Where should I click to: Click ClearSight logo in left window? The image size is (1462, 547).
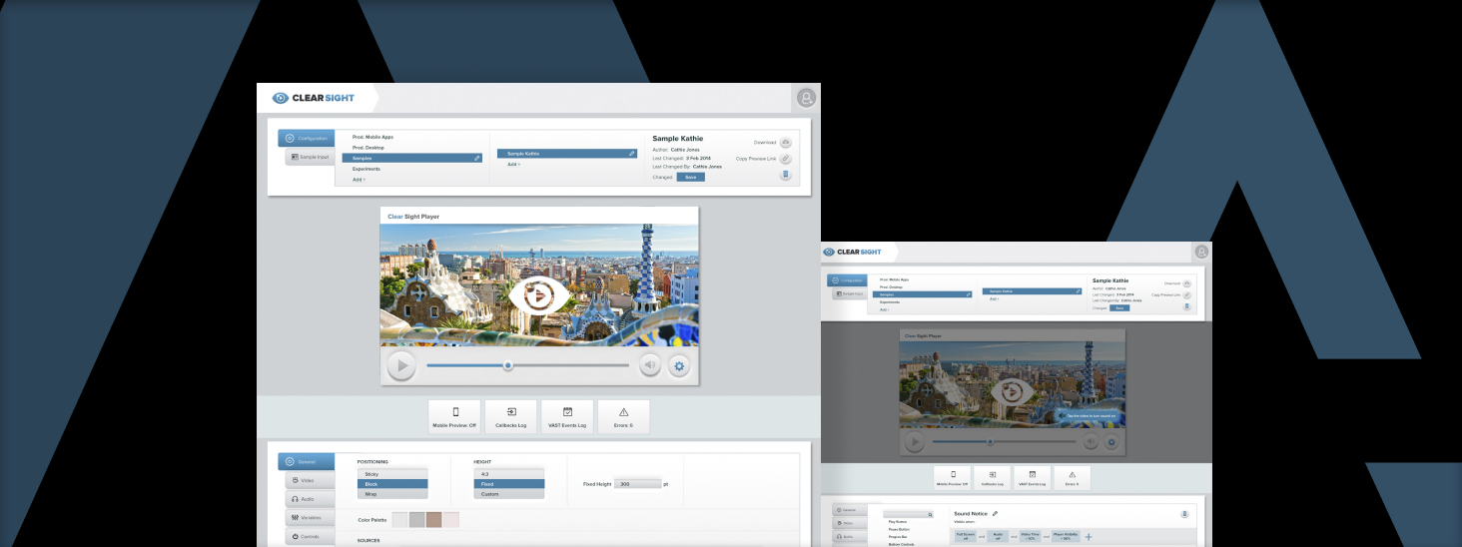pos(313,98)
